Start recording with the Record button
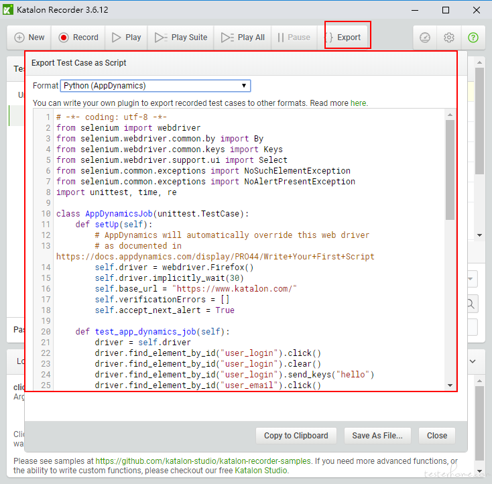Image resolution: width=492 pixels, height=484 pixels. click(78, 38)
